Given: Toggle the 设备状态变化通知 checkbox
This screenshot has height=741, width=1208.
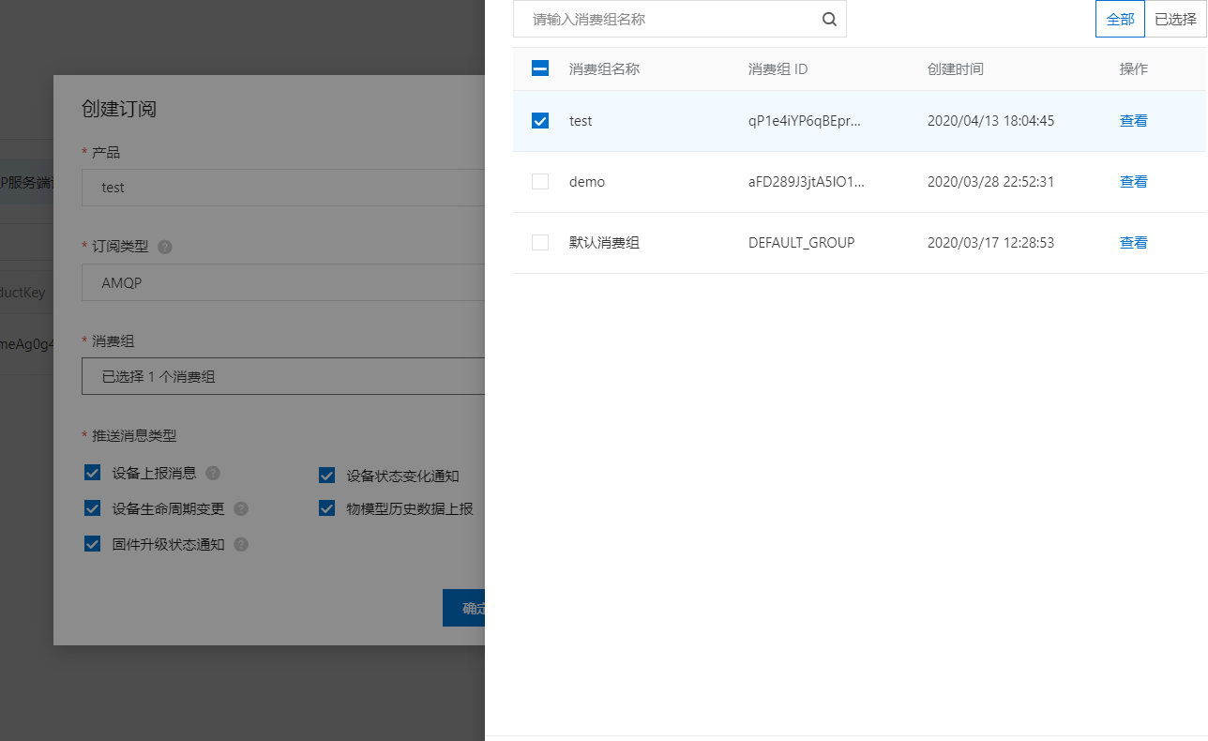Looking at the screenshot, I should click(x=326, y=475).
